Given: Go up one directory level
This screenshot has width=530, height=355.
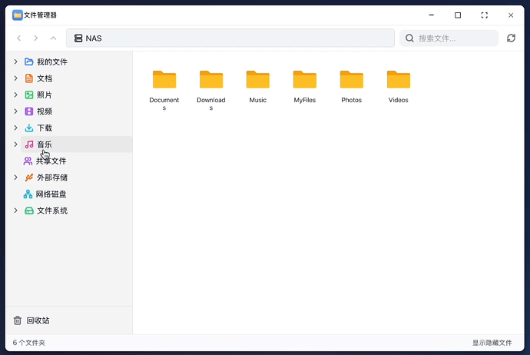Looking at the screenshot, I should coord(53,38).
